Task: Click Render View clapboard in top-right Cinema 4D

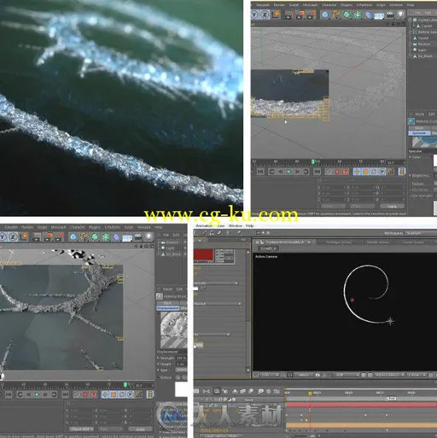Action: 288,15
